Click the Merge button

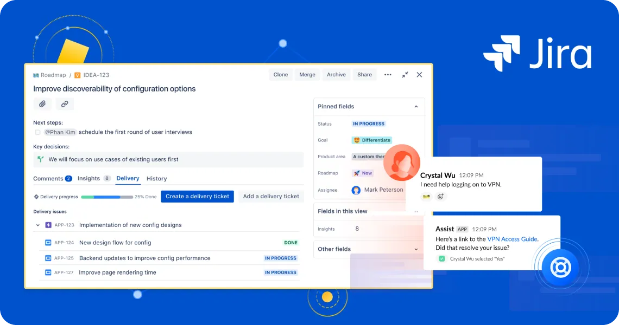coord(307,75)
